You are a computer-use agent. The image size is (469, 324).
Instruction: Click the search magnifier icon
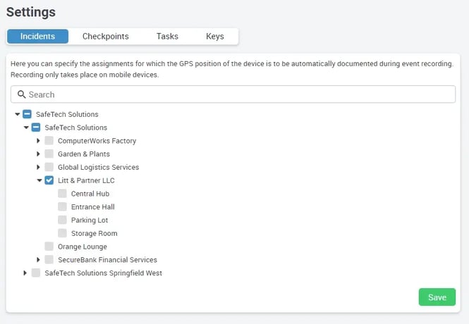[x=21, y=94]
